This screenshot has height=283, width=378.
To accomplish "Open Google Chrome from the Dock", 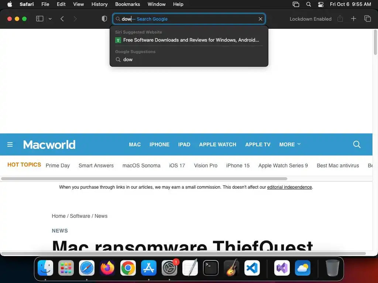I will 128,268.
